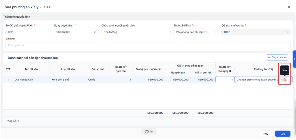Image resolution: width=296 pixels, height=140 pixels.
Task: Delete the Oto Honda City row
Action: tap(285, 80)
